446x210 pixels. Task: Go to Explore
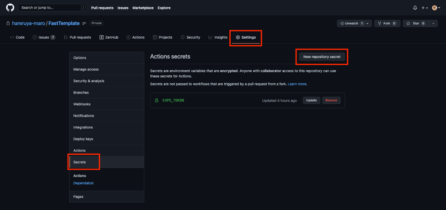pyautogui.click(x=164, y=8)
